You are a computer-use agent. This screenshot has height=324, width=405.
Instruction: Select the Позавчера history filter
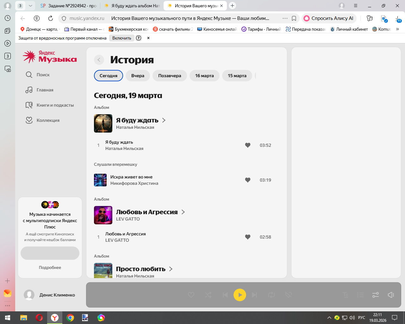click(170, 76)
